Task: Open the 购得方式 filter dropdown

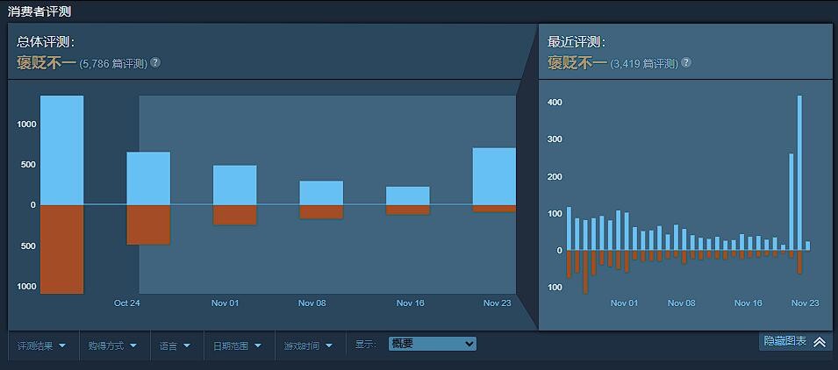Action: click(113, 346)
